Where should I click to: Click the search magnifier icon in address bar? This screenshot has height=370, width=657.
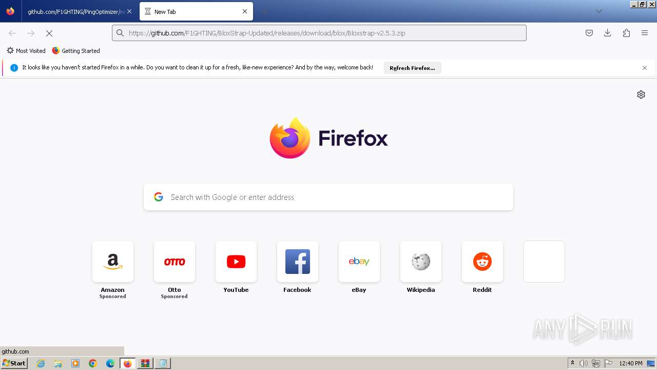(x=120, y=33)
